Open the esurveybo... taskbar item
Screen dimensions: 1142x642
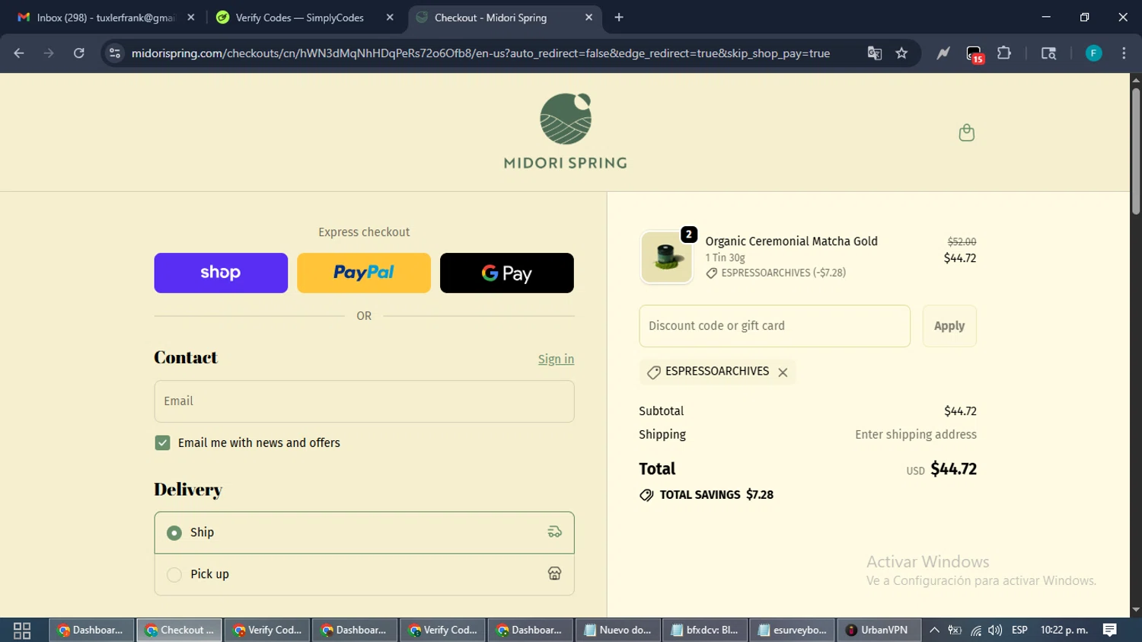click(793, 631)
